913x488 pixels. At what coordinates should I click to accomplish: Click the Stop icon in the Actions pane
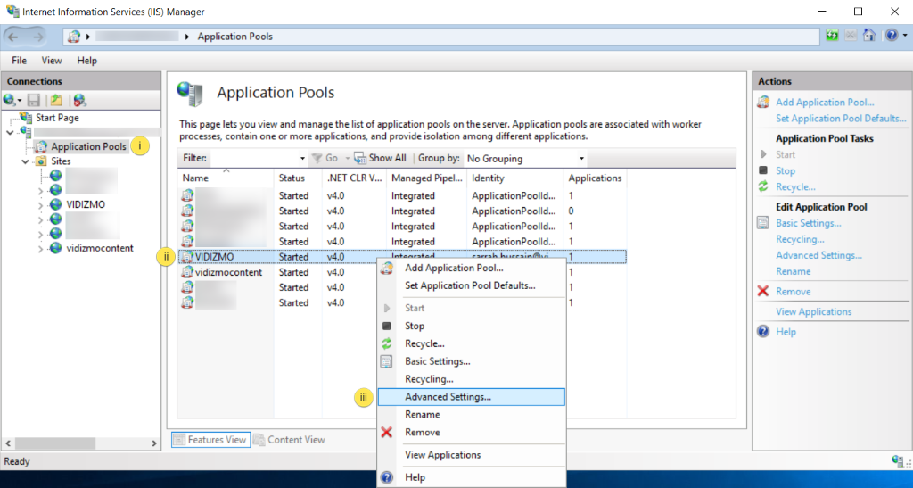[x=763, y=170]
